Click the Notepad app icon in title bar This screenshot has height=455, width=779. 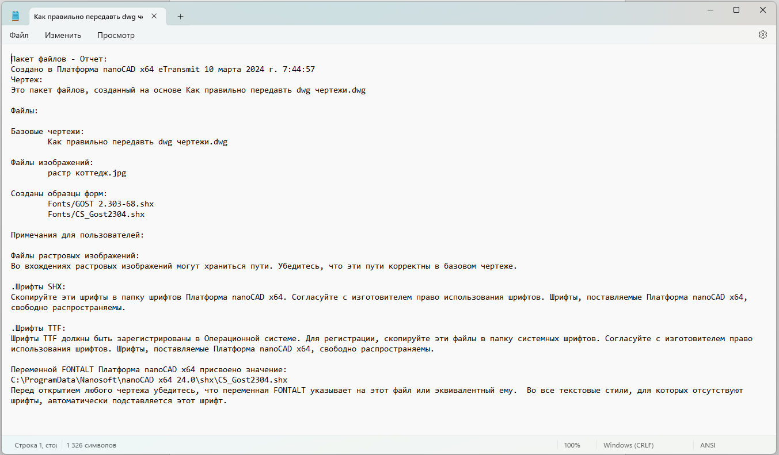tap(16, 16)
